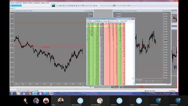188x106 pixels.
Task: Select the highlighted 117 500 strike row
Action: point(106,26)
